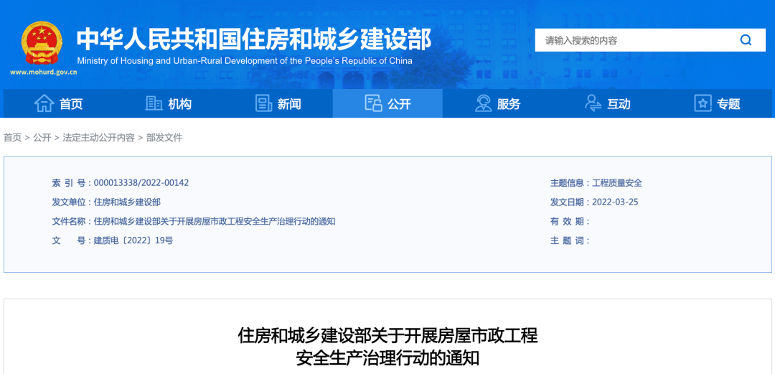Image resolution: width=775 pixels, height=374 pixels.
Task: Click the 机构 building icon
Action: [x=154, y=103]
